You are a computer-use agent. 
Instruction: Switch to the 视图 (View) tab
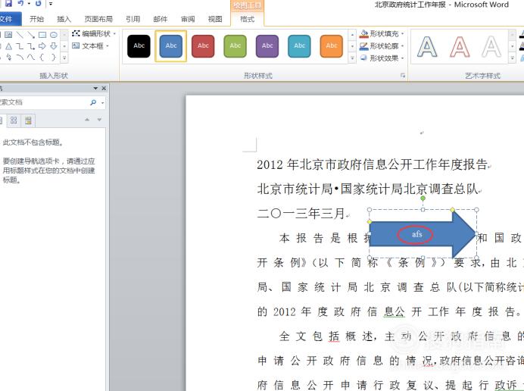click(215, 19)
